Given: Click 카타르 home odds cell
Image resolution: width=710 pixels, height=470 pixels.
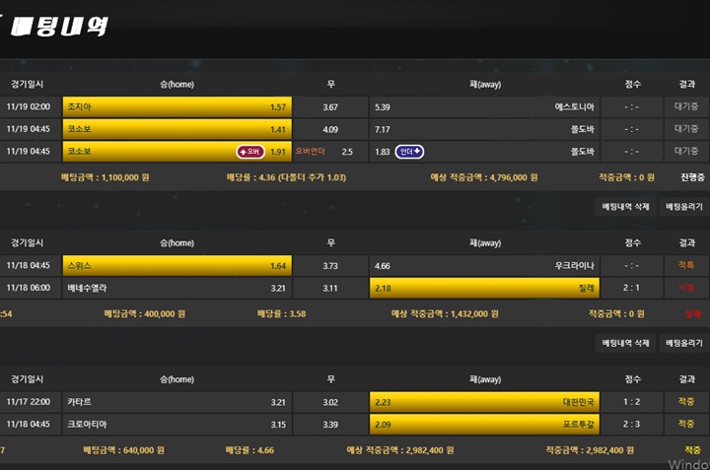Looking at the screenshot, I should tap(177, 402).
